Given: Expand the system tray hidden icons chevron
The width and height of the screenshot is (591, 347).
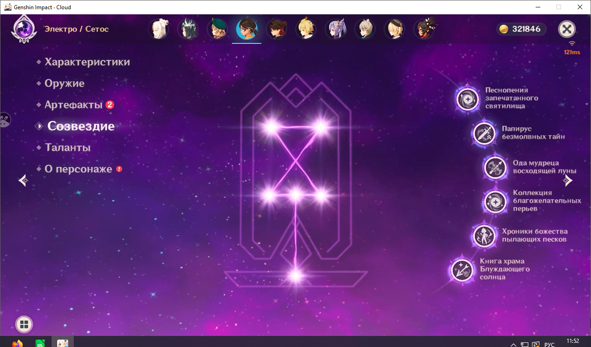Looking at the screenshot, I should pos(514,344).
